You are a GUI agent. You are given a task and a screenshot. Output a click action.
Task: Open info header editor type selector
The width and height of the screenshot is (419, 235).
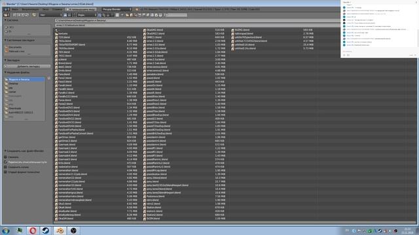click(7, 9)
